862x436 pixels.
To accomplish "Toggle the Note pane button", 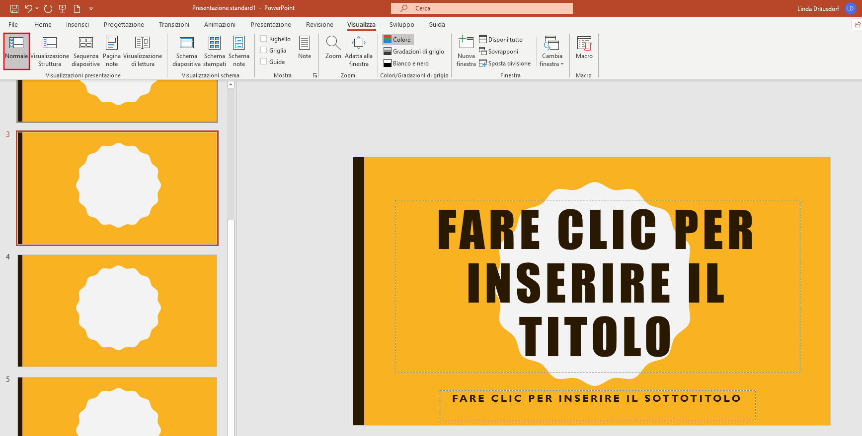I will pyautogui.click(x=305, y=48).
